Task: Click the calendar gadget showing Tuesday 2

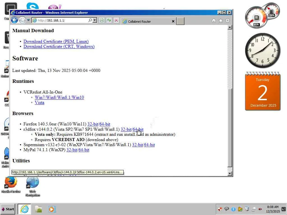Action: (263, 91)
